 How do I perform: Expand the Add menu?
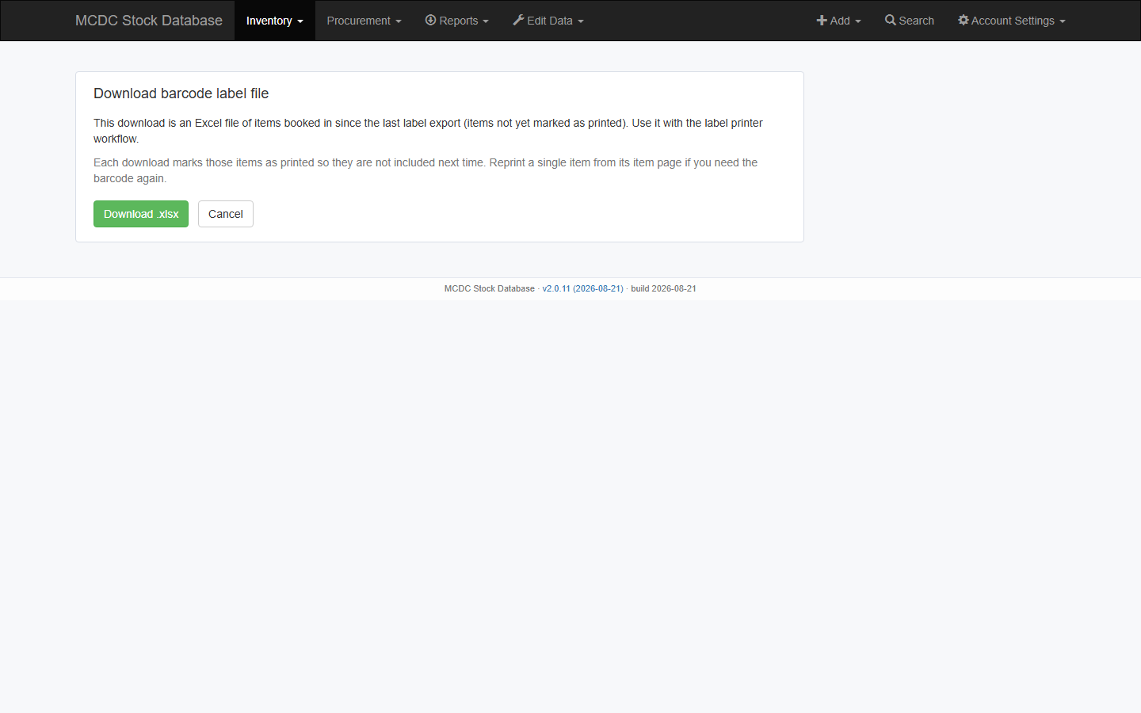point(838,21)
